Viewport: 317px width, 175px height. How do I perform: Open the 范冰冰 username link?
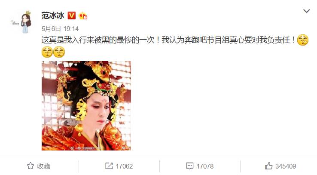click(x=53, y=15)
